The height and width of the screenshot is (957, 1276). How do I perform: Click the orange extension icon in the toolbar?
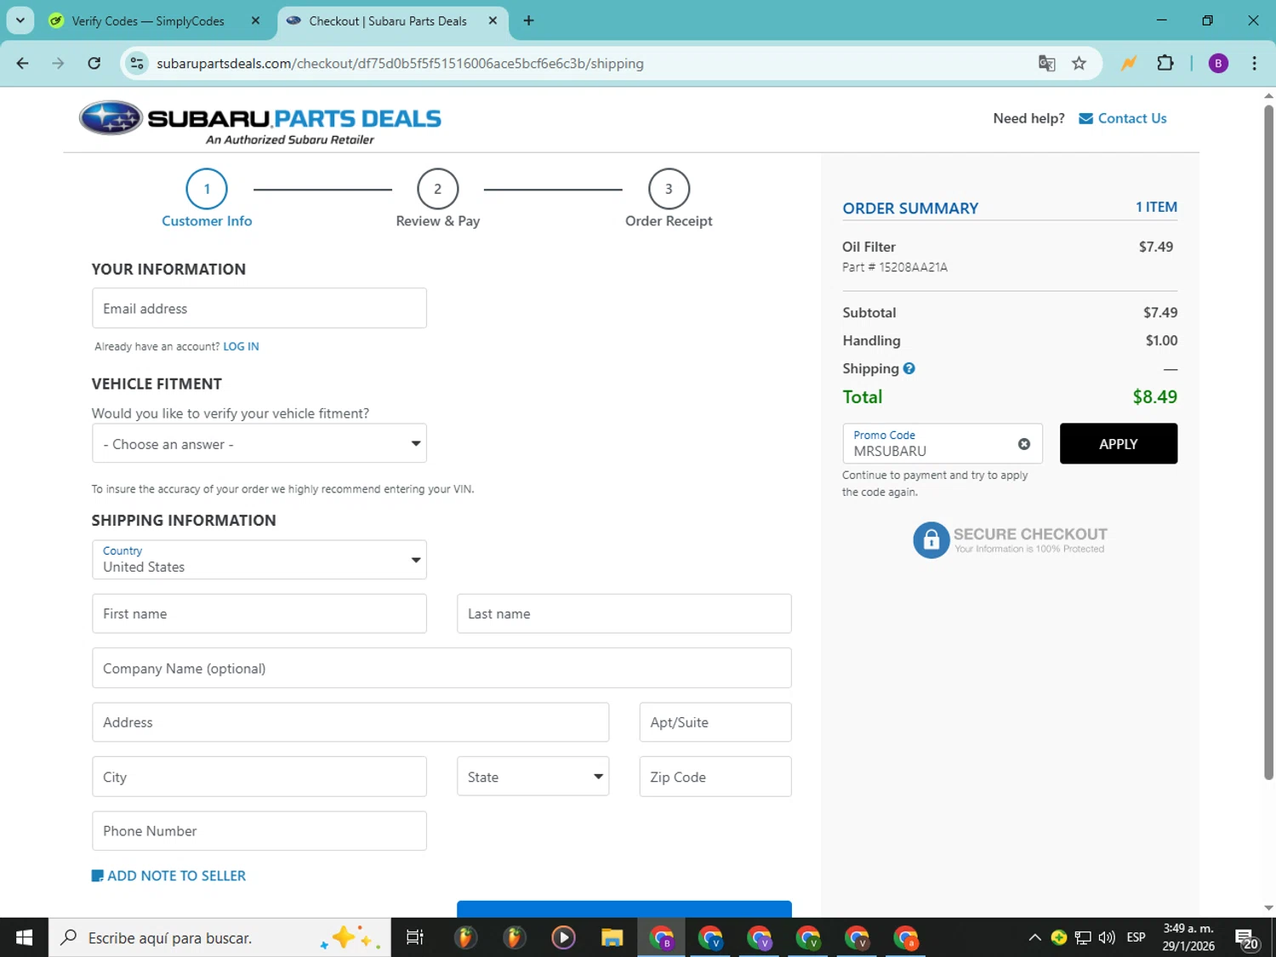(x=1129, y=64)
